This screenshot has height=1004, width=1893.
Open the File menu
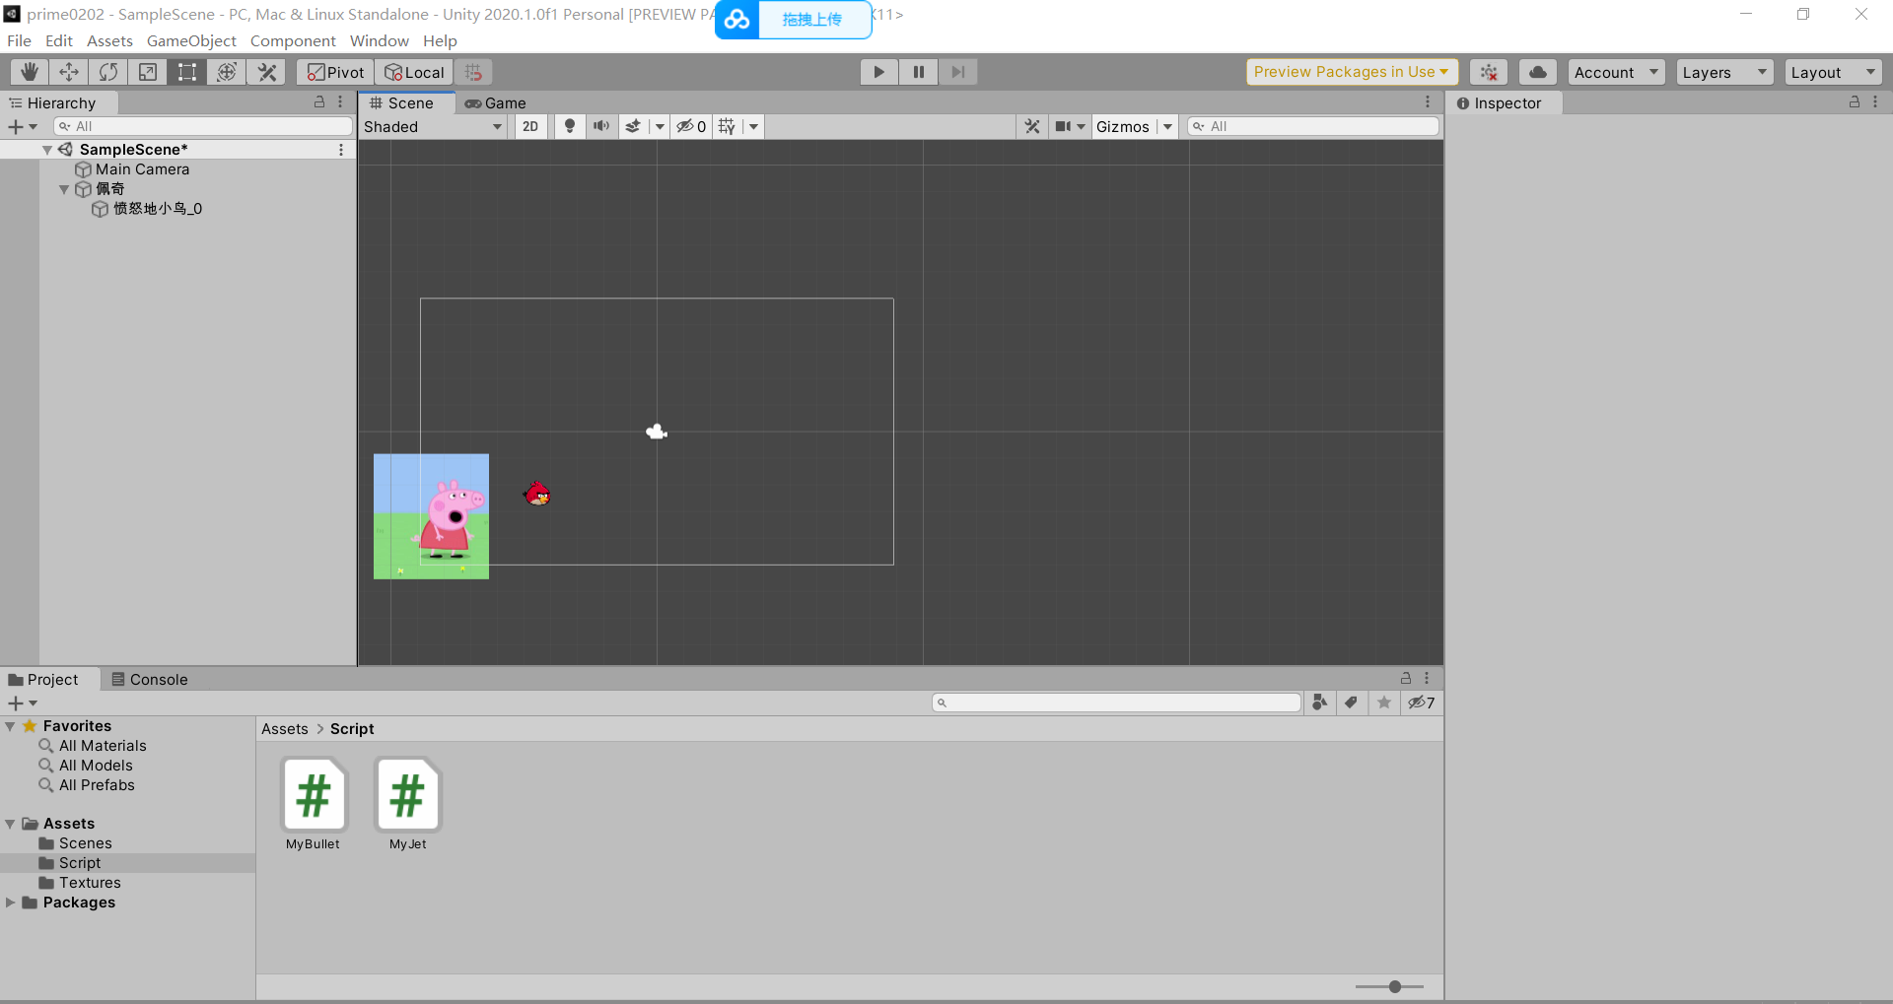click(19, 40)
